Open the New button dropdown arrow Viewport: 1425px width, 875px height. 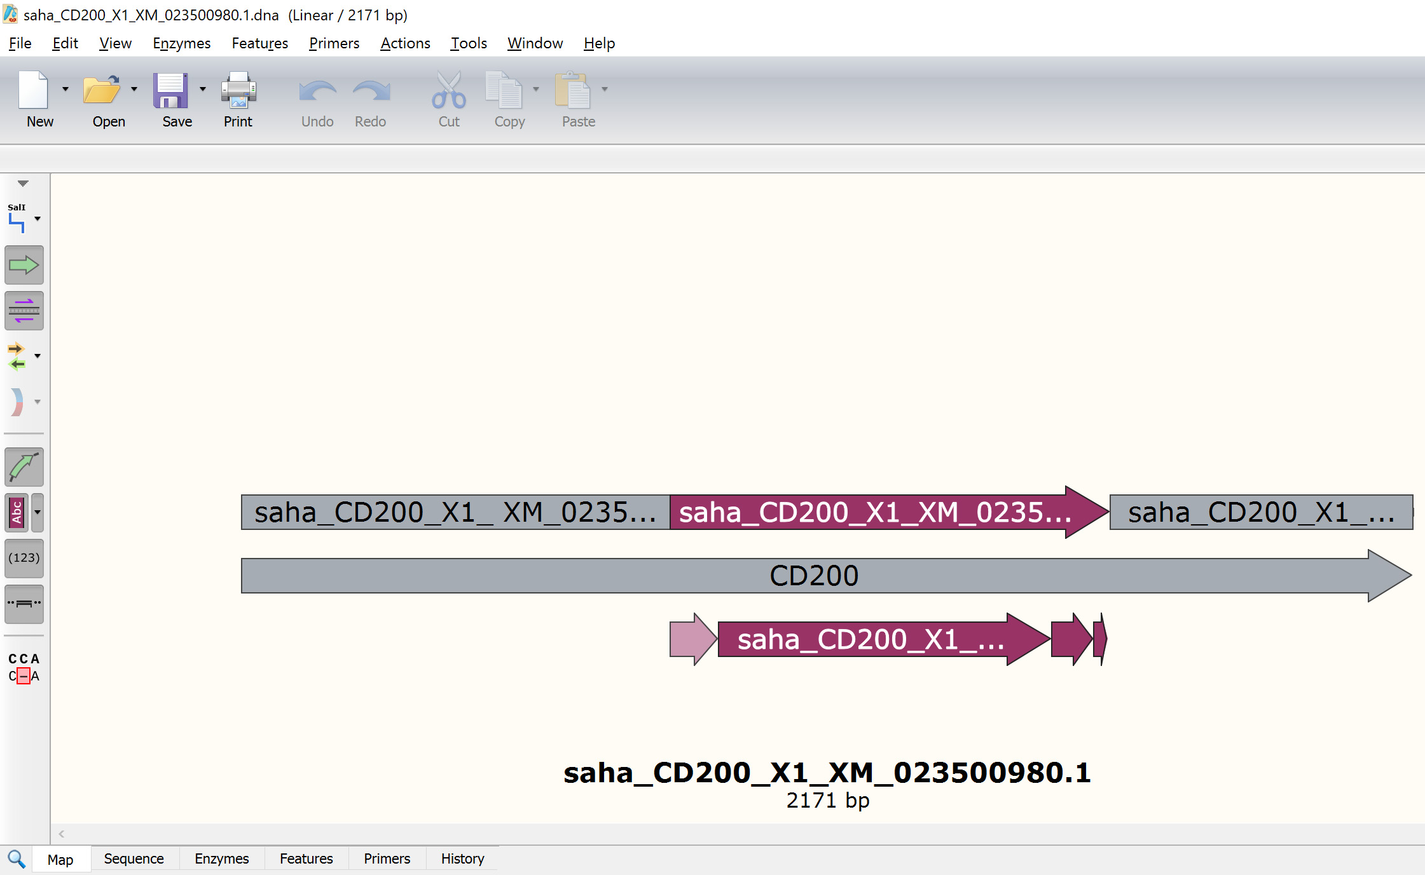point(65,89)
